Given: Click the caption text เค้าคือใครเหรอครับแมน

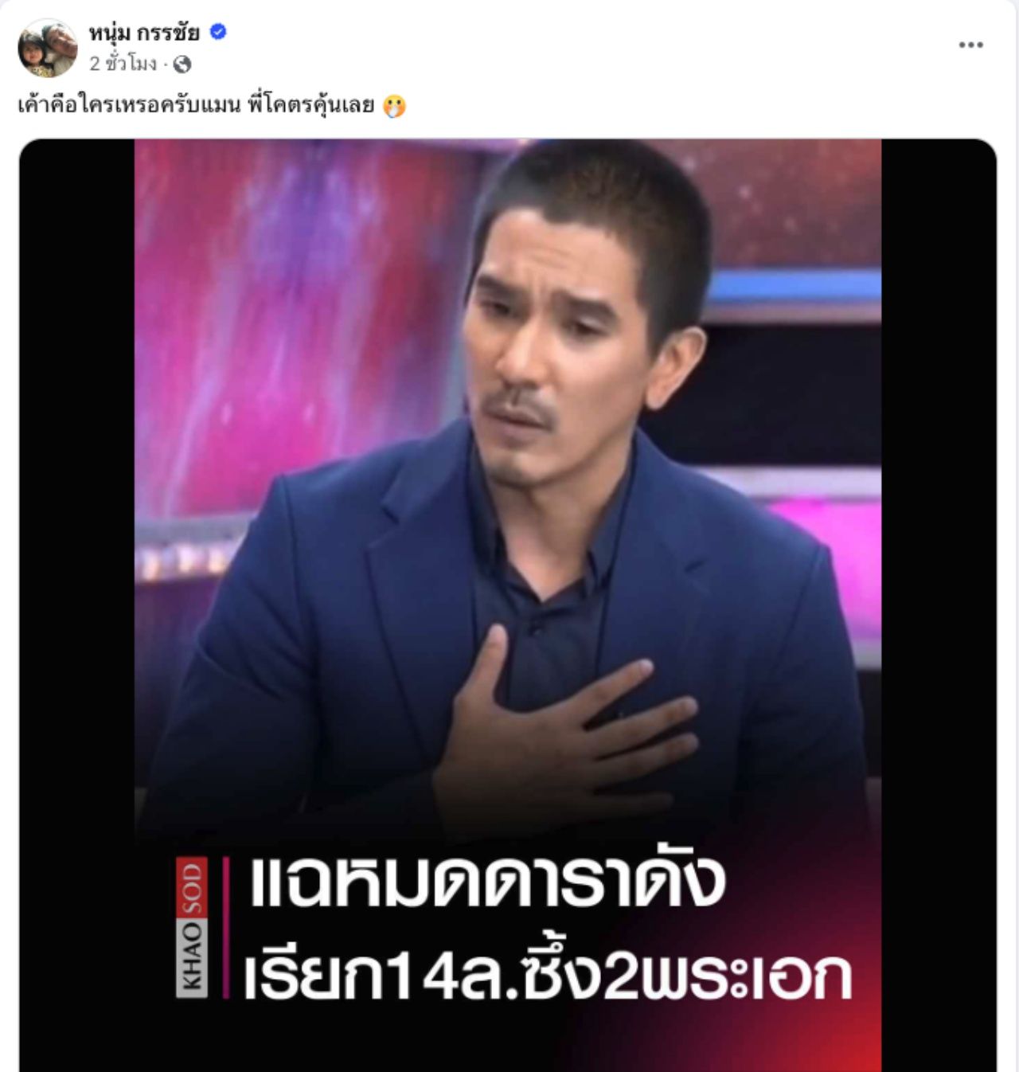Looking at the screenshot, I should coord(129,105).
